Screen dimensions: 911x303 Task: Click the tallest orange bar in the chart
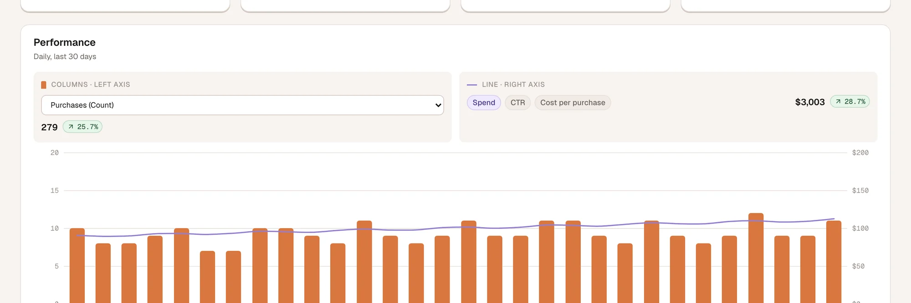[x=756, y=258]
